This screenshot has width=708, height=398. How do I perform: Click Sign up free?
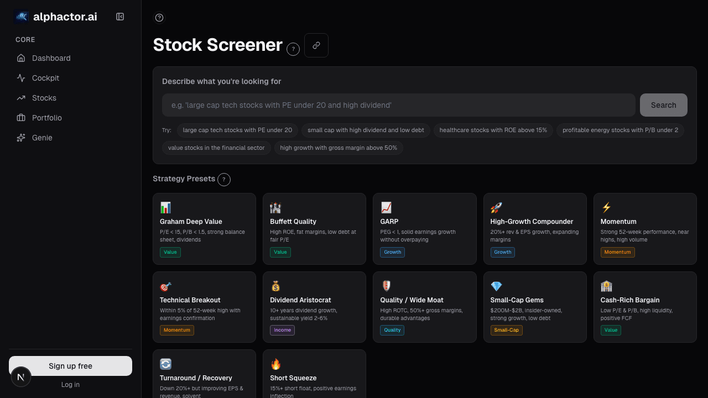(70, 366)
